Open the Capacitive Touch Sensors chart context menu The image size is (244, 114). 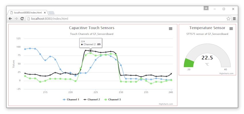(x=171, y=29)
